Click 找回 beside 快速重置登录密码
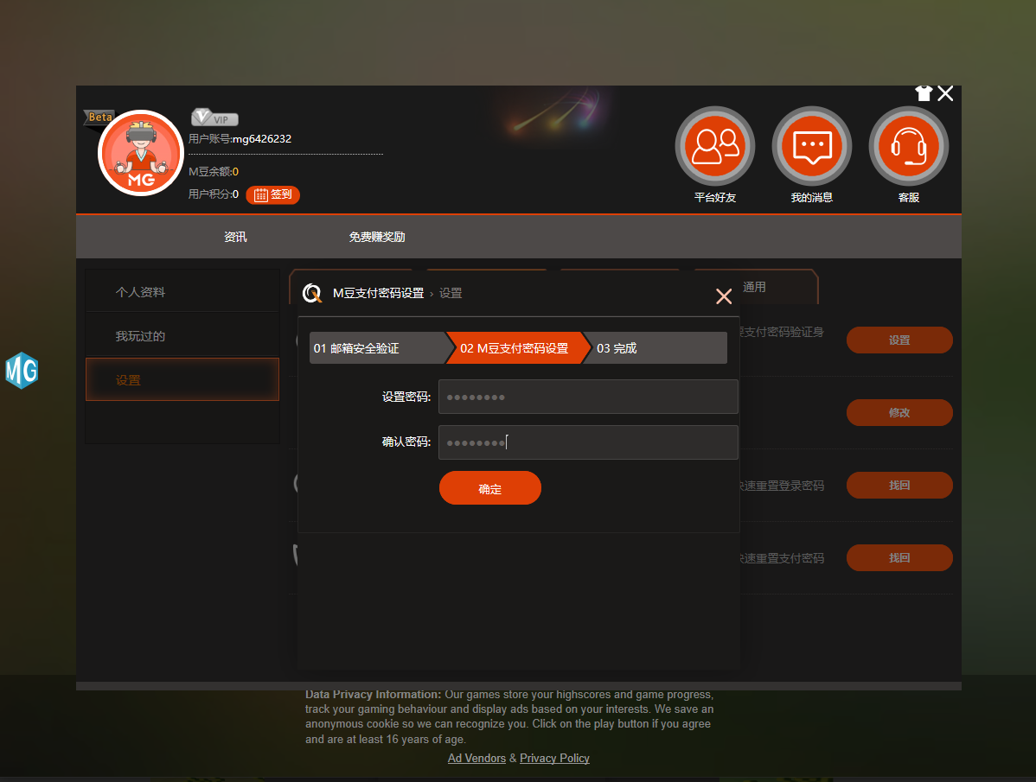The width and height of the screenshot is (1036, 782). (x=899, y=486)
